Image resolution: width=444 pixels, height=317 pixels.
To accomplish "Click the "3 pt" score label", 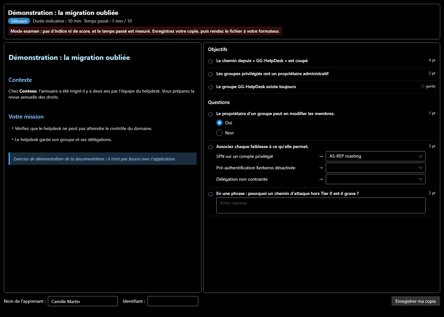I will pos(432,146).
